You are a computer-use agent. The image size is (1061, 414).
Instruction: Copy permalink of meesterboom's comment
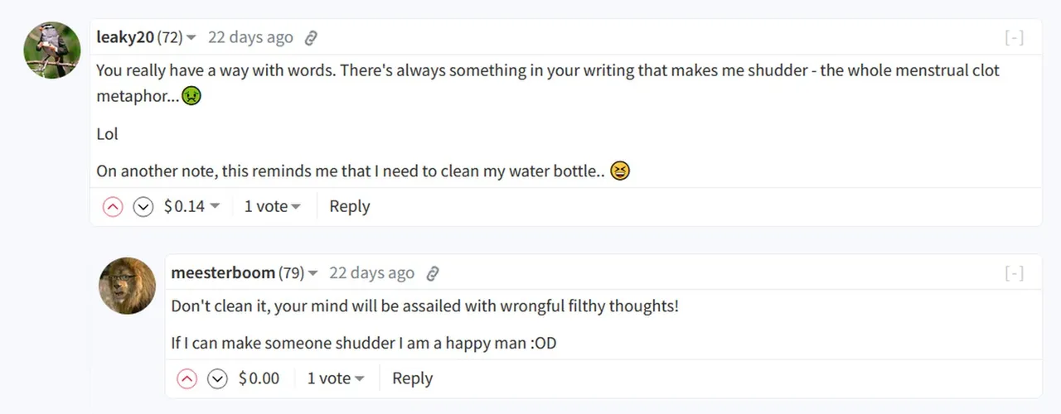[x=432, y=273]
